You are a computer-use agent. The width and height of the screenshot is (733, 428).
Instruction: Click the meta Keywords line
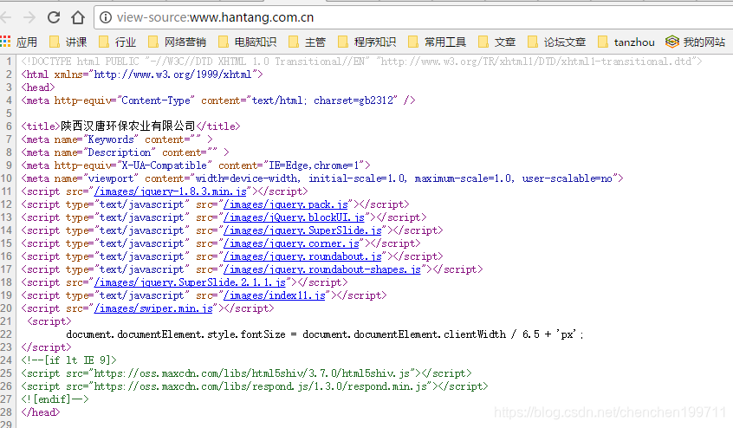(117, 139)
